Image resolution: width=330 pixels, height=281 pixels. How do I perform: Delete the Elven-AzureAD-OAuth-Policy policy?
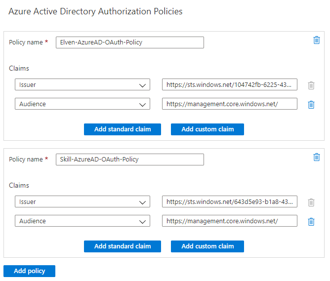click(317, 40)
